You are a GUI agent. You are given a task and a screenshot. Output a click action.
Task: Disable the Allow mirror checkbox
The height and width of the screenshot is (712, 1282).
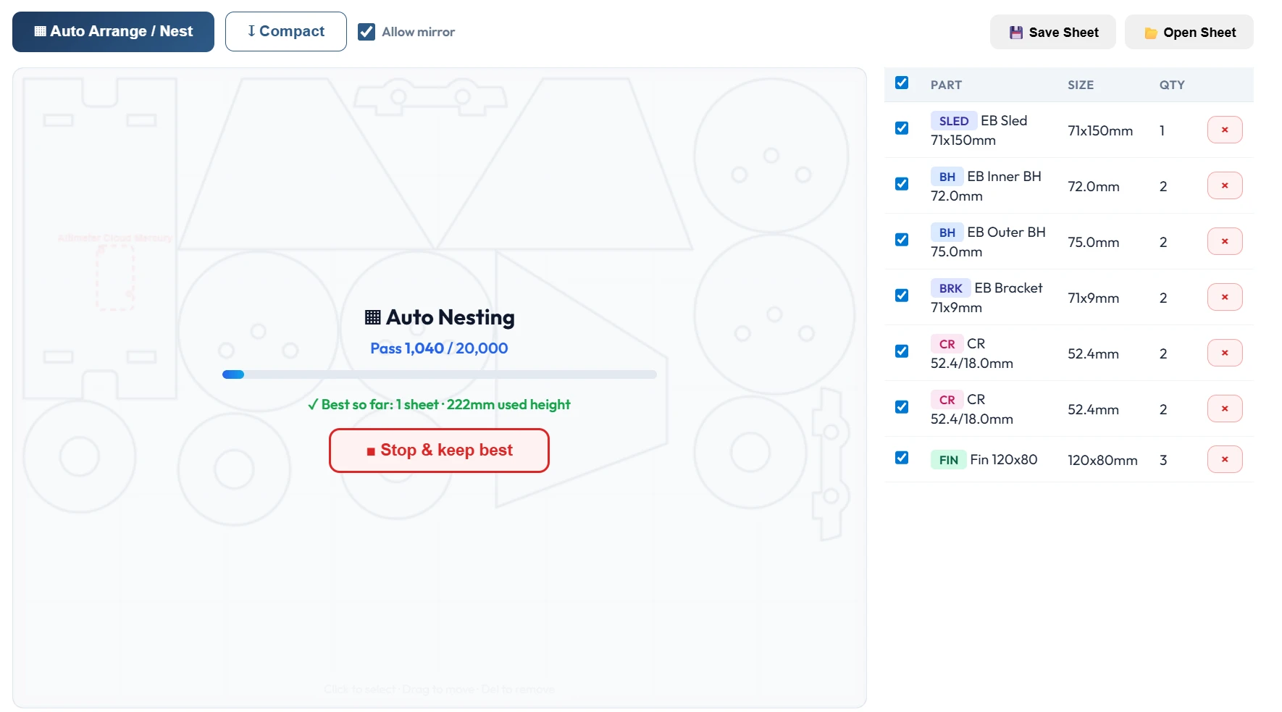coord(366,31)
